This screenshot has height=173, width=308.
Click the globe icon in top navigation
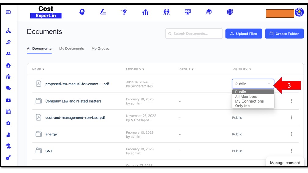(x=230, y=12)
